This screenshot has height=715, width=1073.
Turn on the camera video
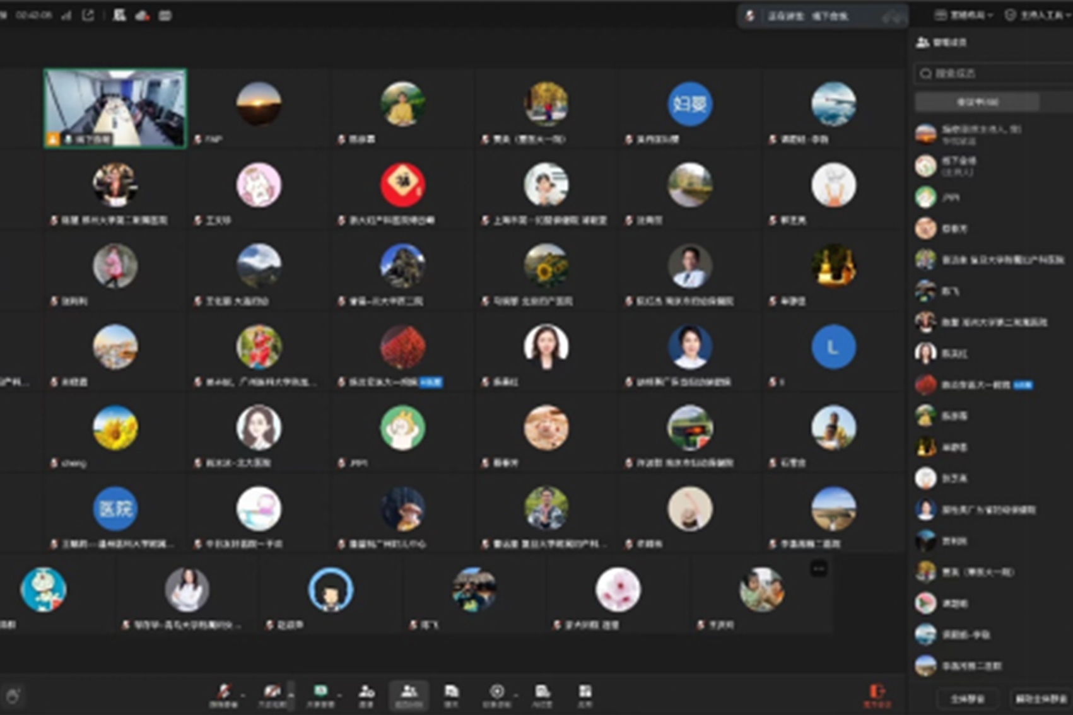coord(271,694)
